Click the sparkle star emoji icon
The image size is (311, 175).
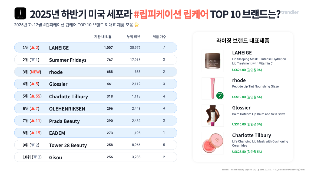pyautogui.click(x=137, y=25)
